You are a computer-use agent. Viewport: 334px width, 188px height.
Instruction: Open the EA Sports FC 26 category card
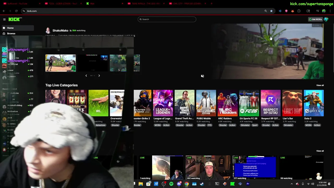click(249, 103)
